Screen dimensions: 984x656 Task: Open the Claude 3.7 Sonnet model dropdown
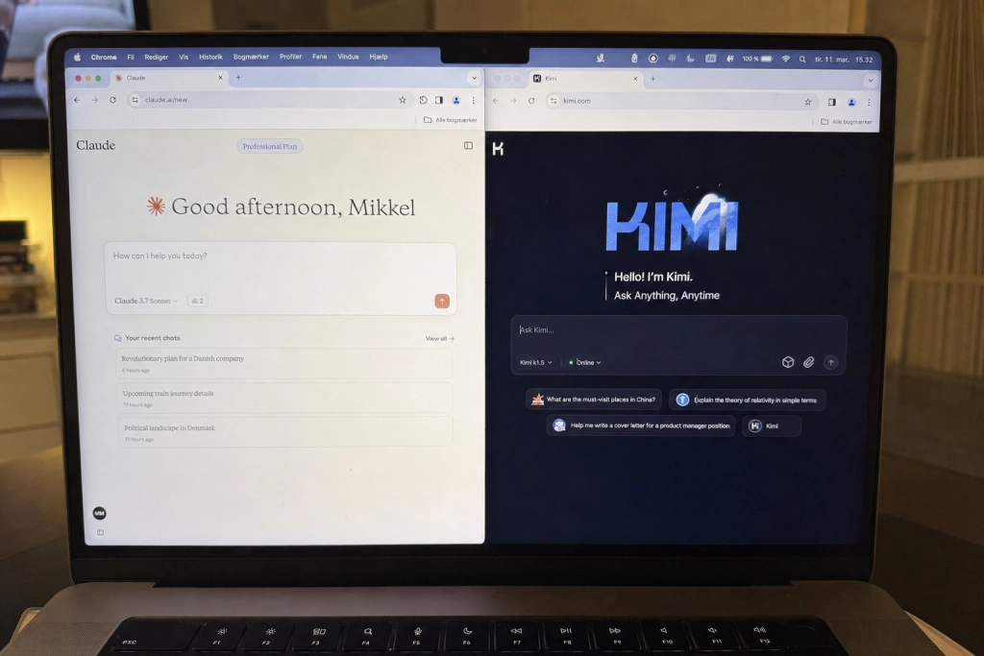146,301
